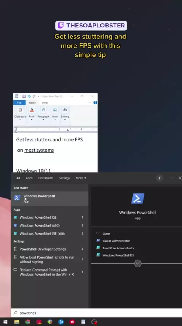The image size is (182, 326).
Task: Switch to the WordPad View tab
Action: point(45,102)
